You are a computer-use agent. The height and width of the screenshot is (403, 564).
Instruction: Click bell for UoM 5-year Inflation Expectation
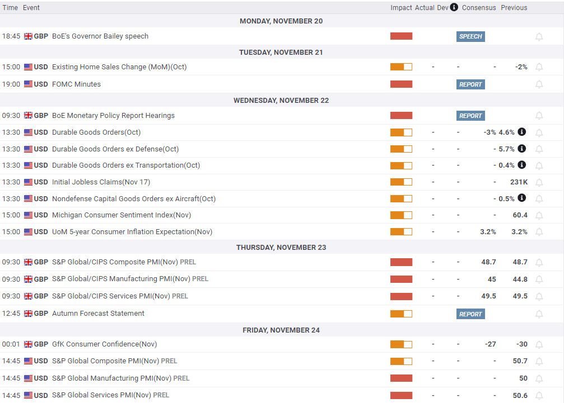539,232
